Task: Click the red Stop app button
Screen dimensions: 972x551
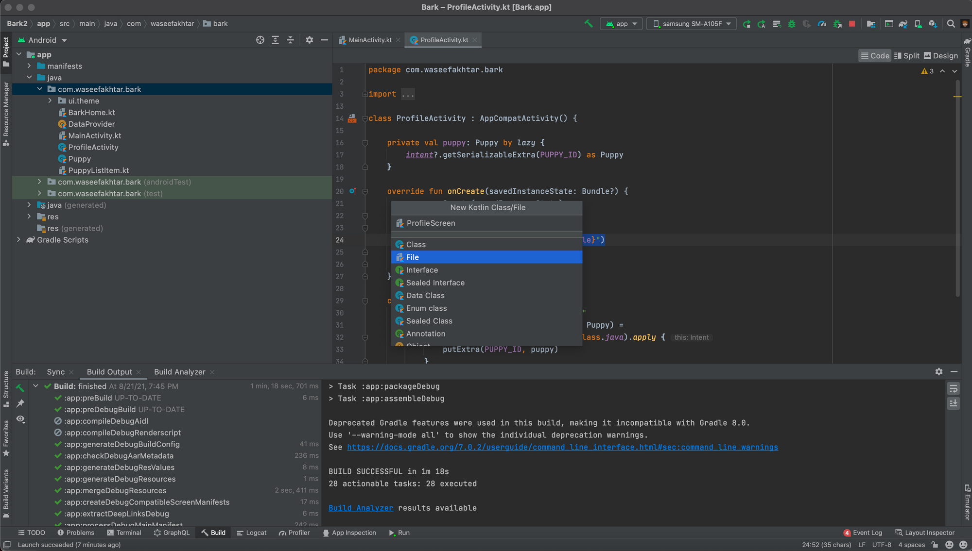Action: click(x=852, y=23)
